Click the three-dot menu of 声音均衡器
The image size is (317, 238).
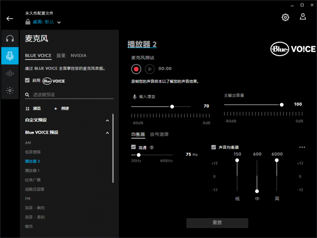302,147
